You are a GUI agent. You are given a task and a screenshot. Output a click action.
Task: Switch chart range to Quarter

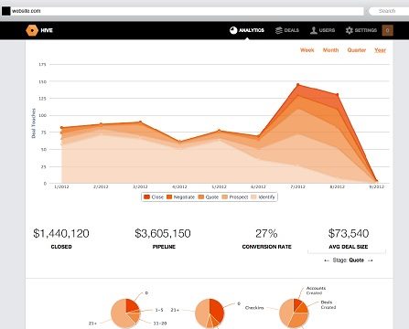click(357, 50)
